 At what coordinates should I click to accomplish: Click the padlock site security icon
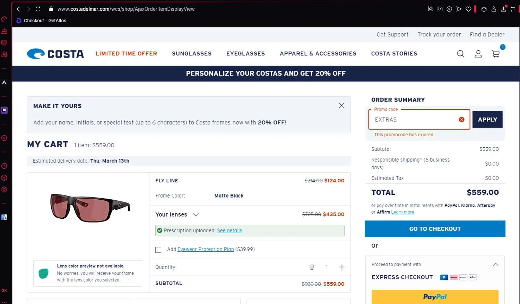coord(51,9)
